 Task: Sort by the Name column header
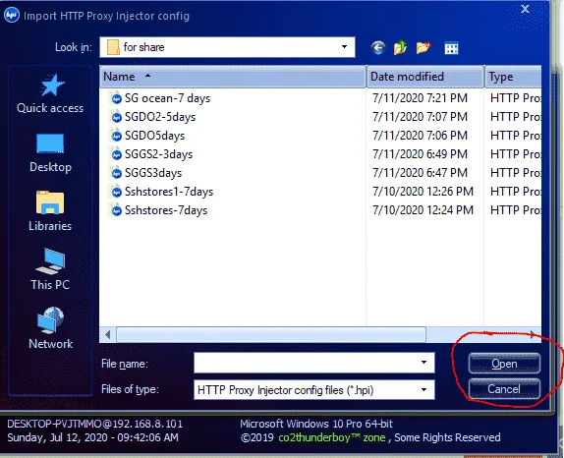(233, 77)
